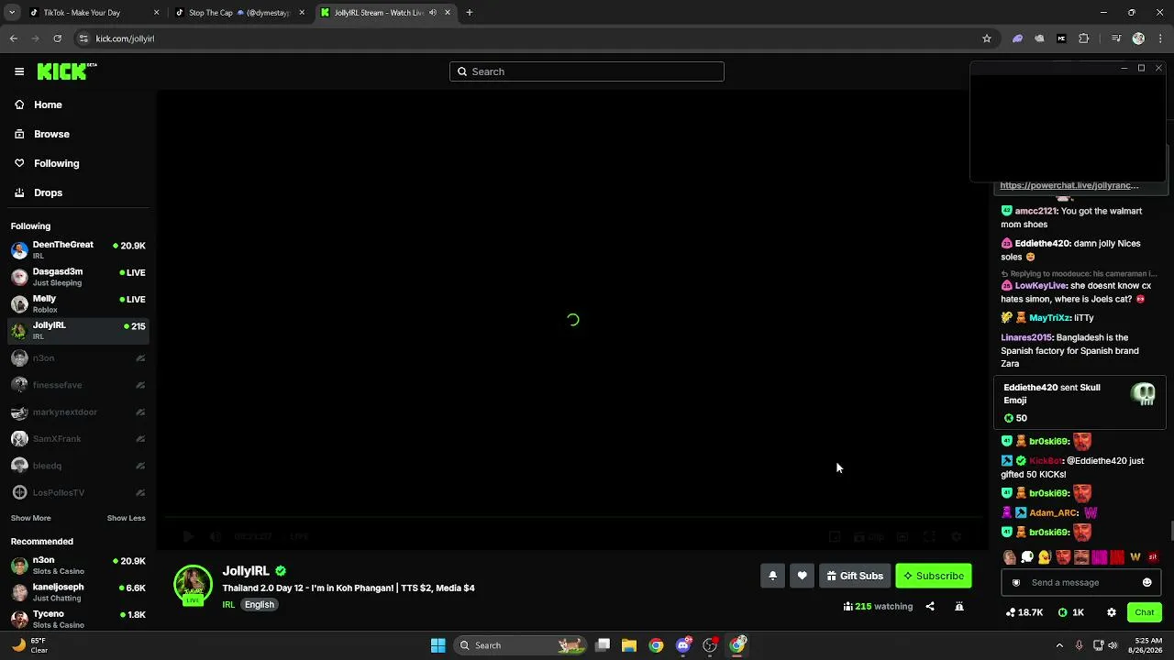This screenshot has height=660, width=1174.
Task: Open chat settings gear
Action: pos(1112,612)
